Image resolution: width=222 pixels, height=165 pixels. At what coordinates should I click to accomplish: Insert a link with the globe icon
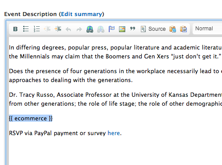[x=90, y=29]
